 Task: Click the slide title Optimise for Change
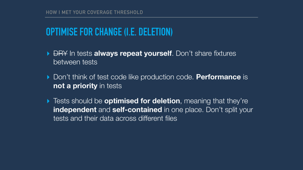109,32
